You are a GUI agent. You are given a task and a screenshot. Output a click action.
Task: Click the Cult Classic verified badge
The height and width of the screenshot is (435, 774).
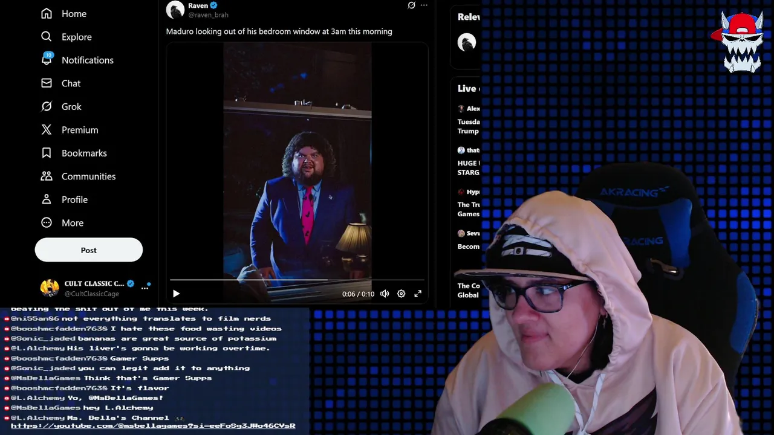[x=130, y=283]
